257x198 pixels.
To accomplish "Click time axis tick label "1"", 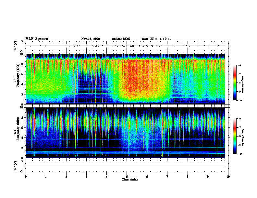I will [46, 177].
